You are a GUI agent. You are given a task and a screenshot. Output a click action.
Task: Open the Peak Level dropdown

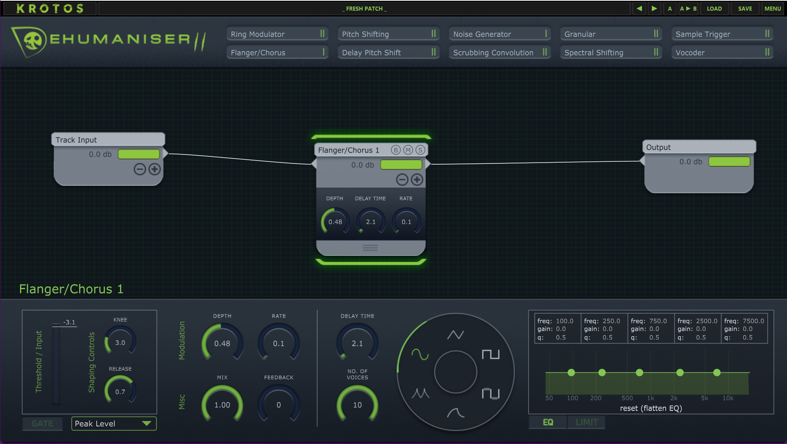[114, 424]
